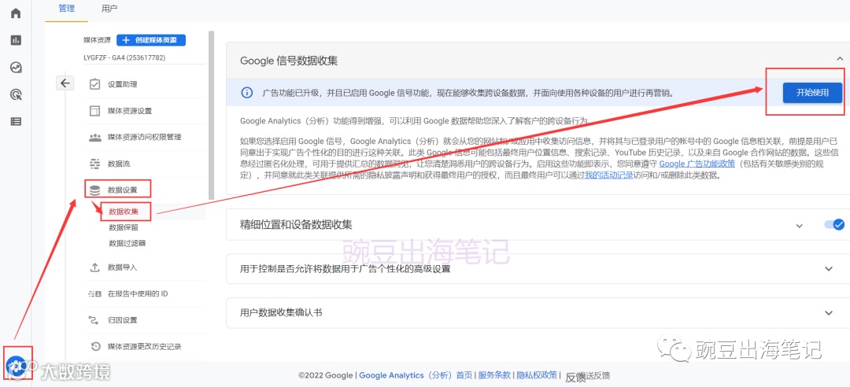
Task: Expand 数据设置 menu item
Action: click(x=122, y=190)
